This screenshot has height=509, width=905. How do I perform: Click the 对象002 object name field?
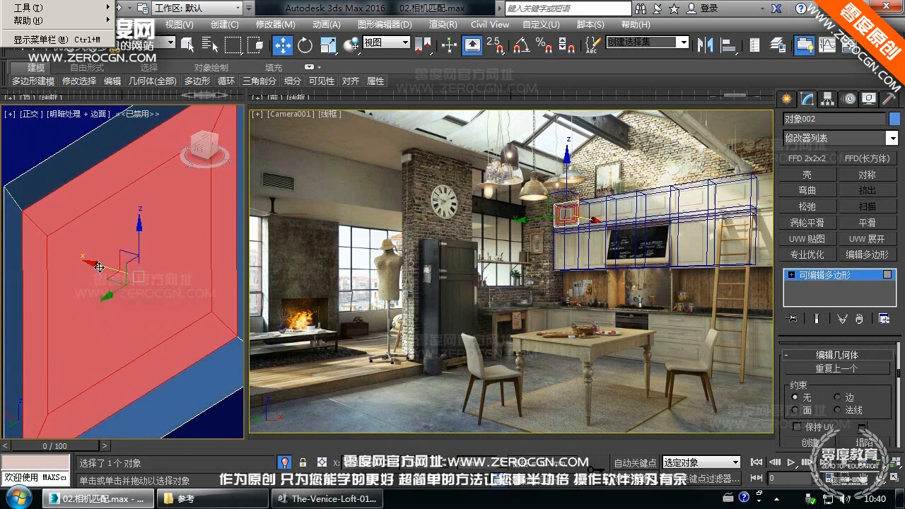(834, 119)
